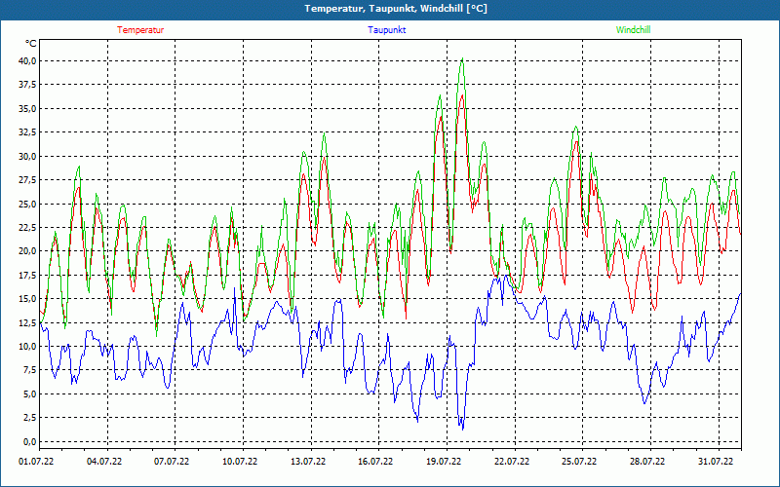
Task: Click the 2,5 y-axis value
Action: tap(29, 418)
